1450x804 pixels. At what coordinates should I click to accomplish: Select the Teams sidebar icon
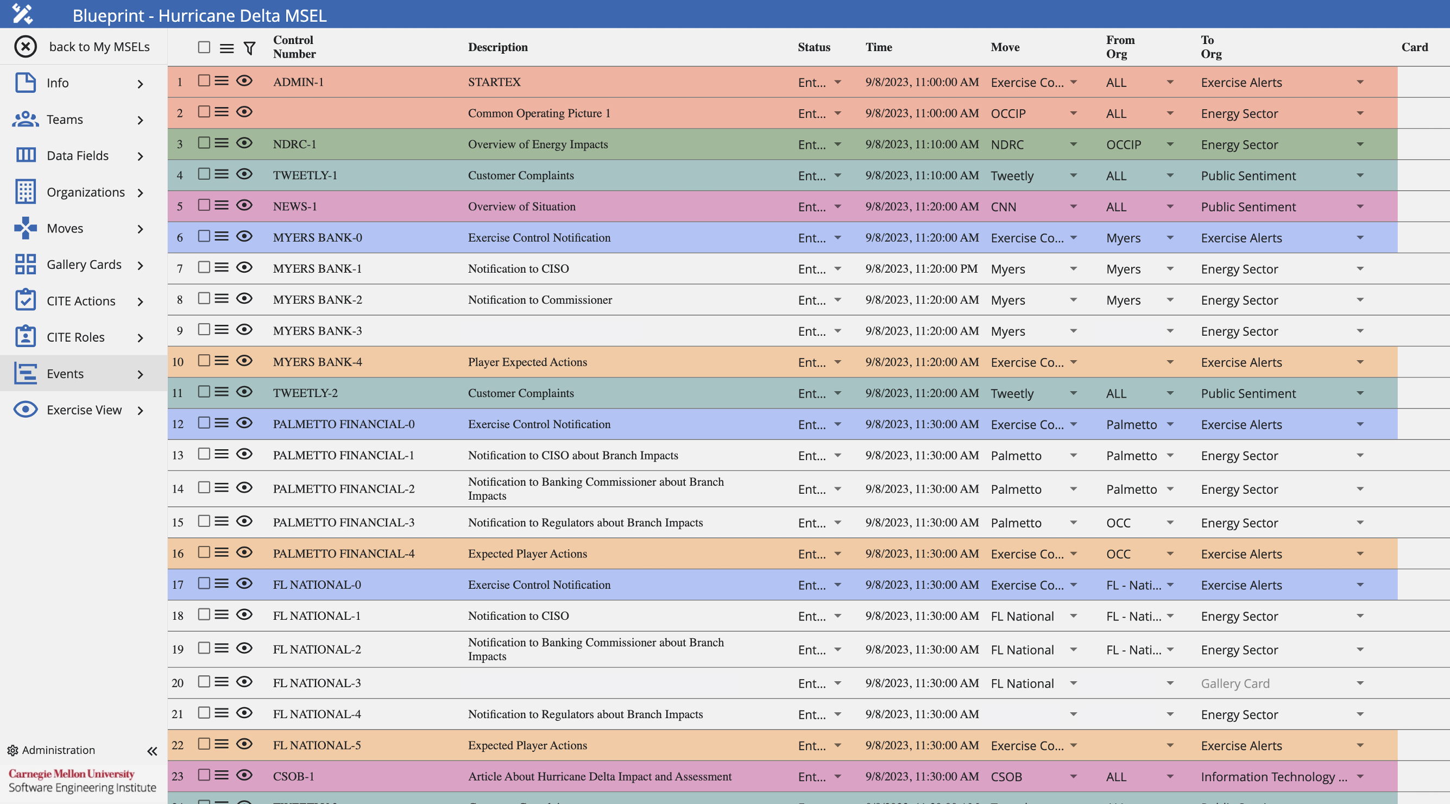click(26, 119)
